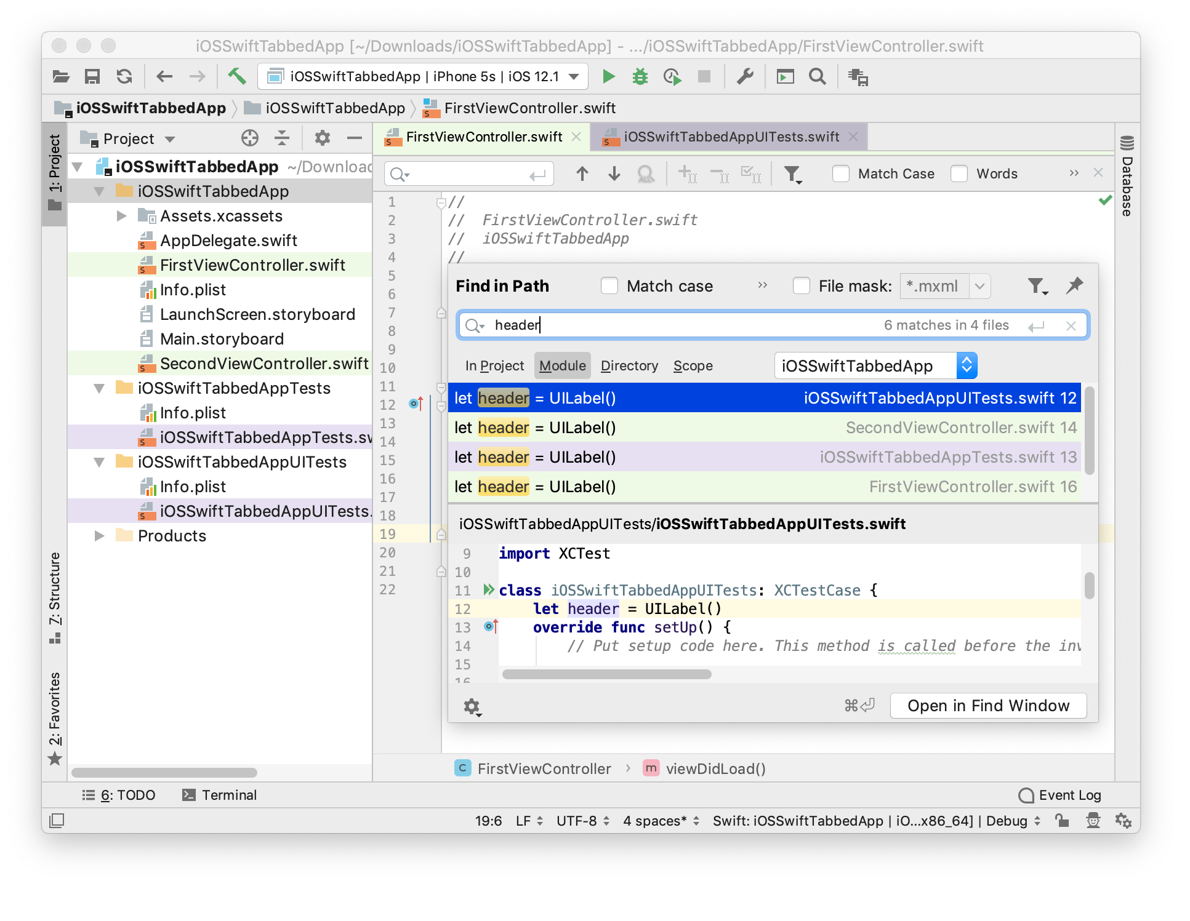Switch to iOSSwiftTabbedAppUITests.swift editor tab
Viewport: 1190px width, 921px height.
coord(731,137)
